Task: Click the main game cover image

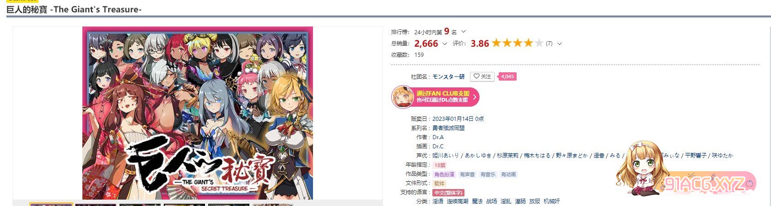Action: coord(198,113)
